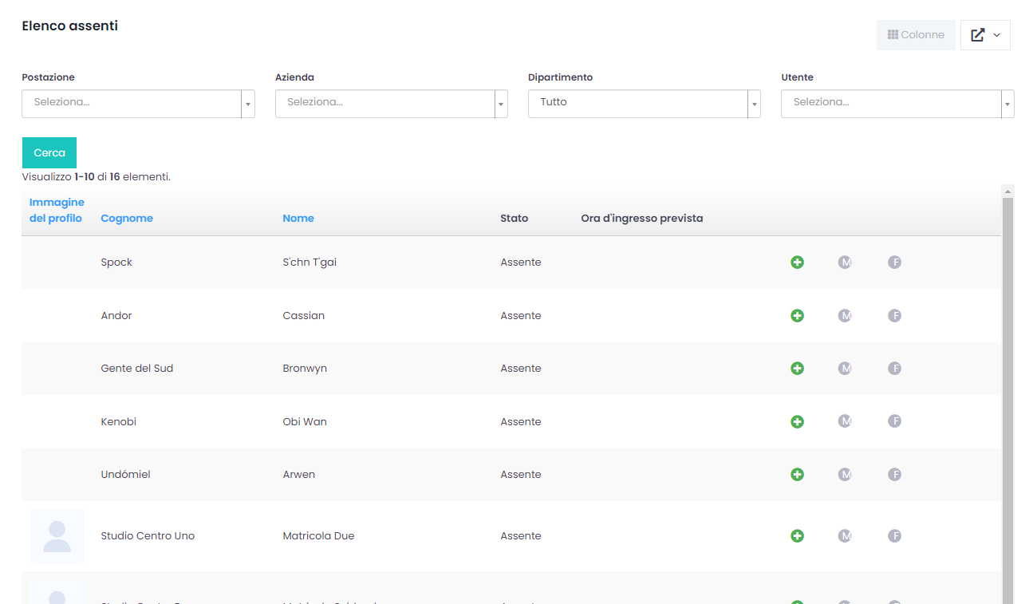This screenshot has height=604, width=1033.
Task: Click Immagine del profilo column header
Action: tap(57, 211)
